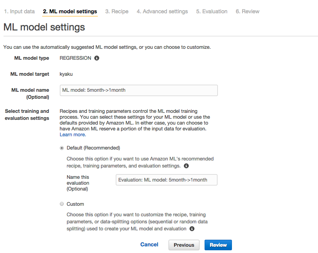Select the Custom radio button
318x253 pixels.
62,204
